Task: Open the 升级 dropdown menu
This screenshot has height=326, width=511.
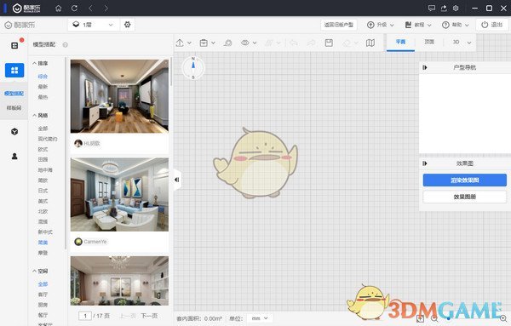Action: [x=381, y=25]
